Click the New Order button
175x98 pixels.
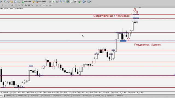tap(26, 2)
